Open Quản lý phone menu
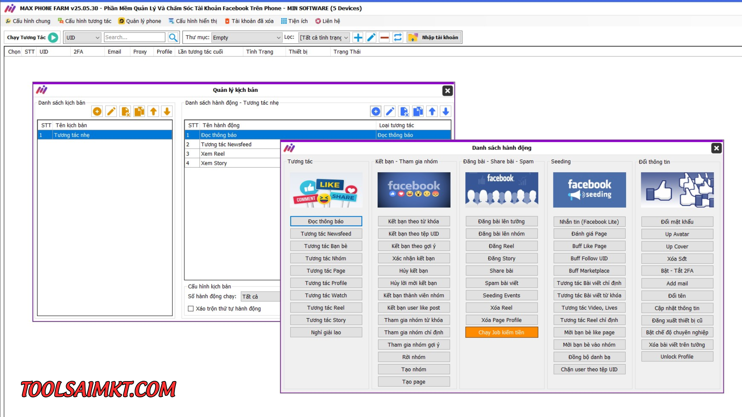Viewport: 742px width, 417px height. [140, 21]
